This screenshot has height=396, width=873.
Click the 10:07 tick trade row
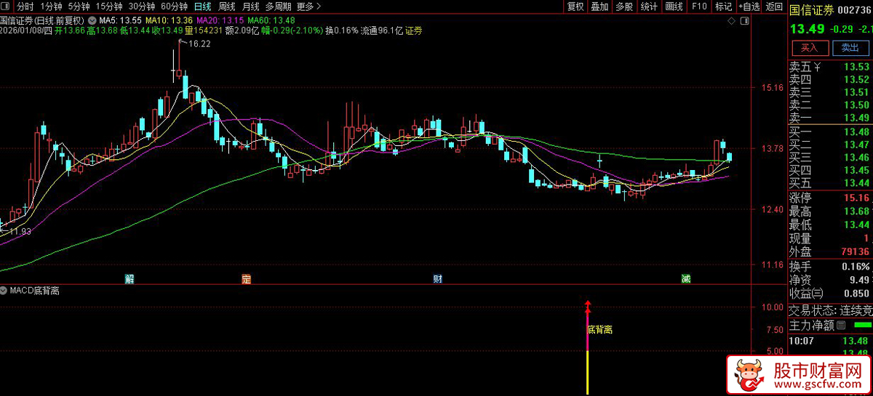pos(831,340)
